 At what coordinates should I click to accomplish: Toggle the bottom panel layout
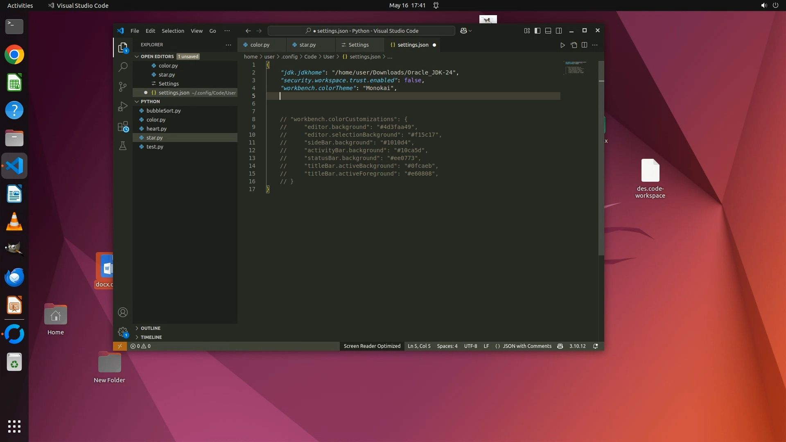point(548,31)
